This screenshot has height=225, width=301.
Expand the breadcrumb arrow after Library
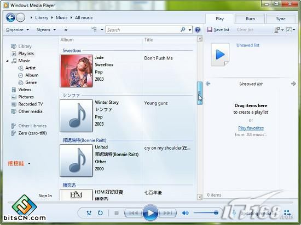tap(52, 17)
